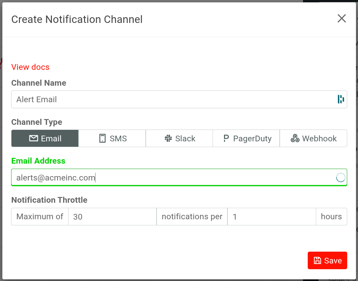Screen dimensions: 358x281
Task: Close the Create Notification Channel dialog
Action: [341, 19]
